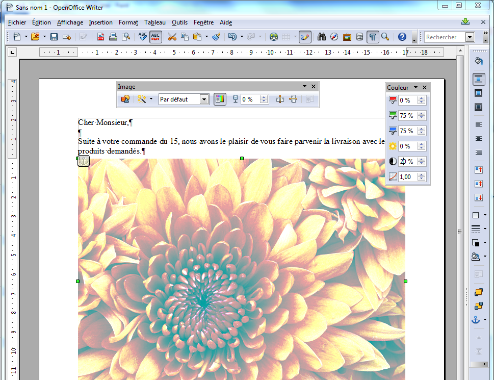This screenshot has width=494, height=380.
Task: Toggle AutoSpellcheck red-underline ABC button
Action: (x=155, y=37)
